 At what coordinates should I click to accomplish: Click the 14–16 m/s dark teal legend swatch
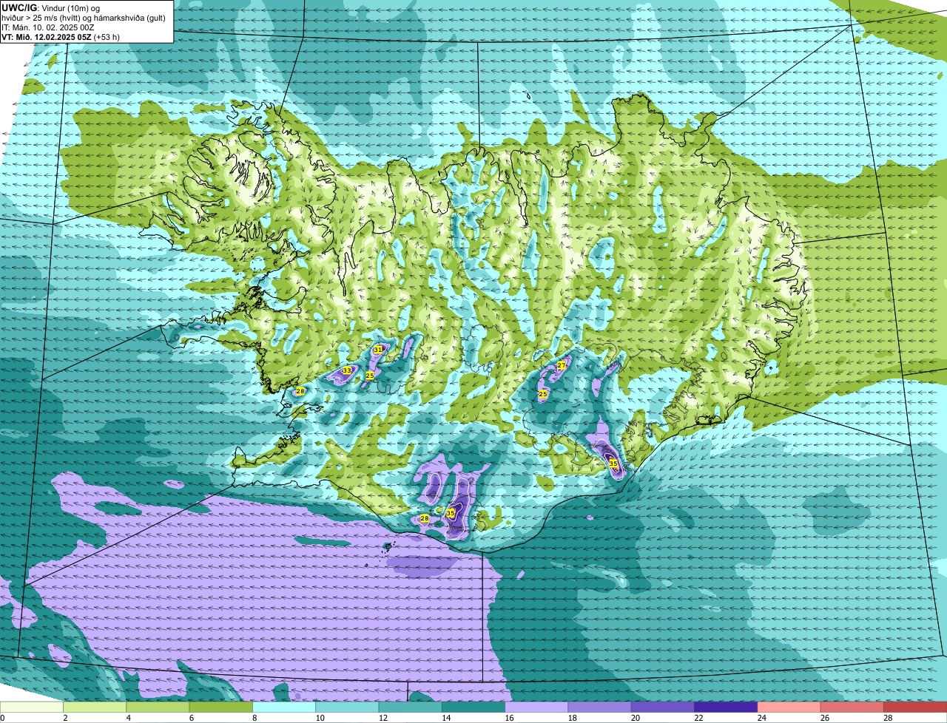click(x=473, y=707)
